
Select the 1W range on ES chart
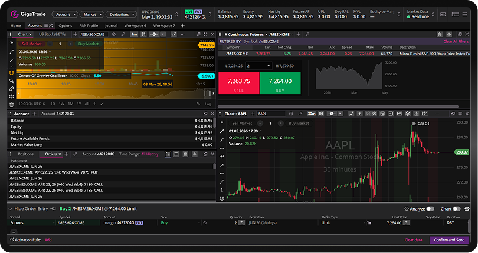[x=61, y=104]
